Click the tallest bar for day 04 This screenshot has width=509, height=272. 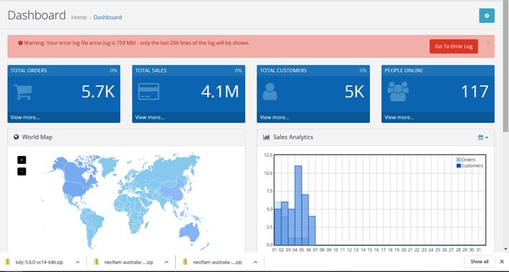coord(298,205)
